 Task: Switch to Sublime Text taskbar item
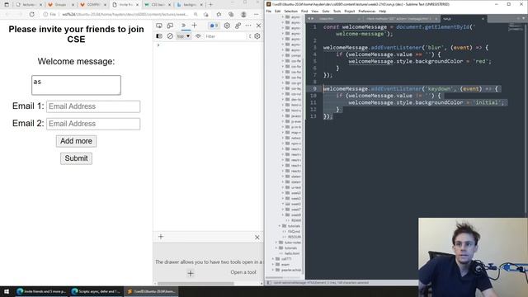point(151,291)
